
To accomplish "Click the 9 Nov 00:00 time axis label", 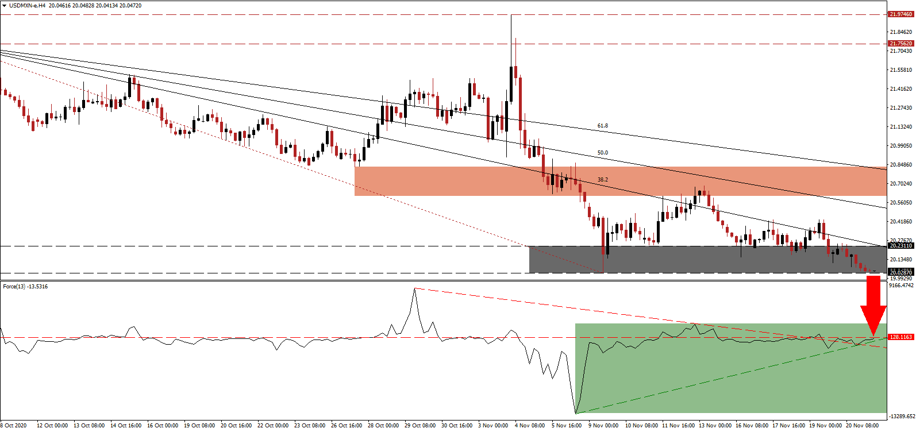I will click(603, 426).
